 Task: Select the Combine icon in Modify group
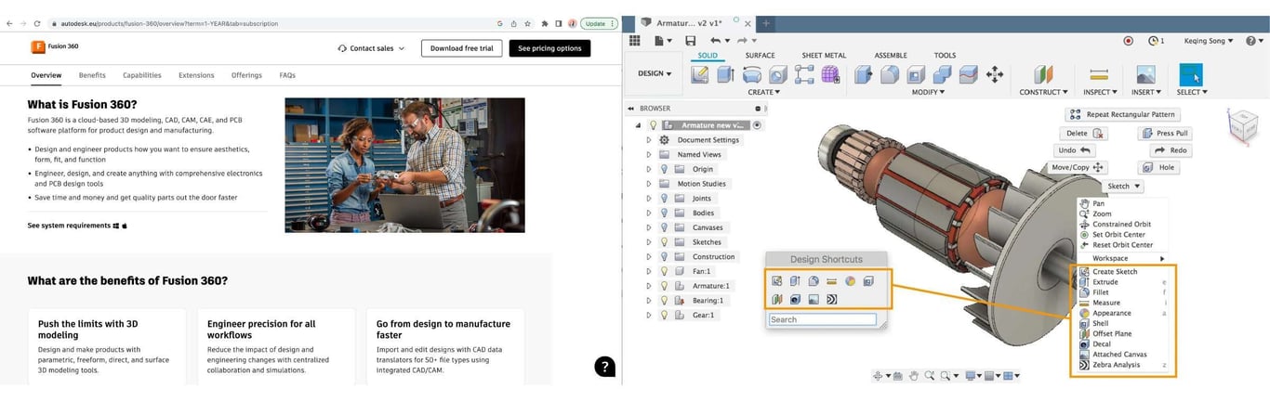[942, 75]
